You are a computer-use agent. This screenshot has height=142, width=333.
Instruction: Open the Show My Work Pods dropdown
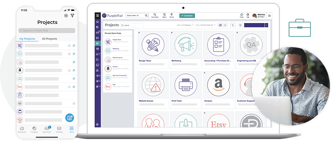pos(205,25)
